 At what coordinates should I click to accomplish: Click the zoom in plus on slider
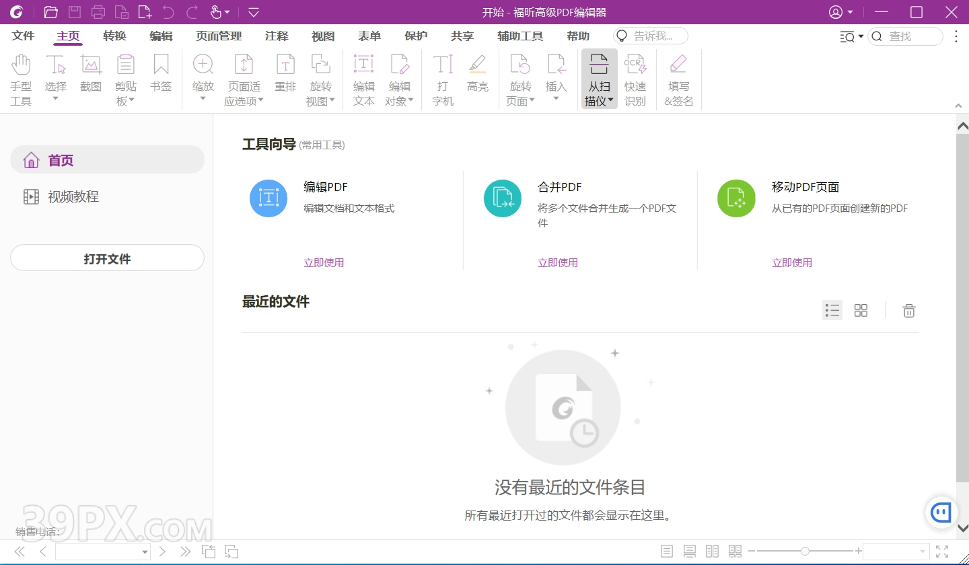[x=859, y=552]
